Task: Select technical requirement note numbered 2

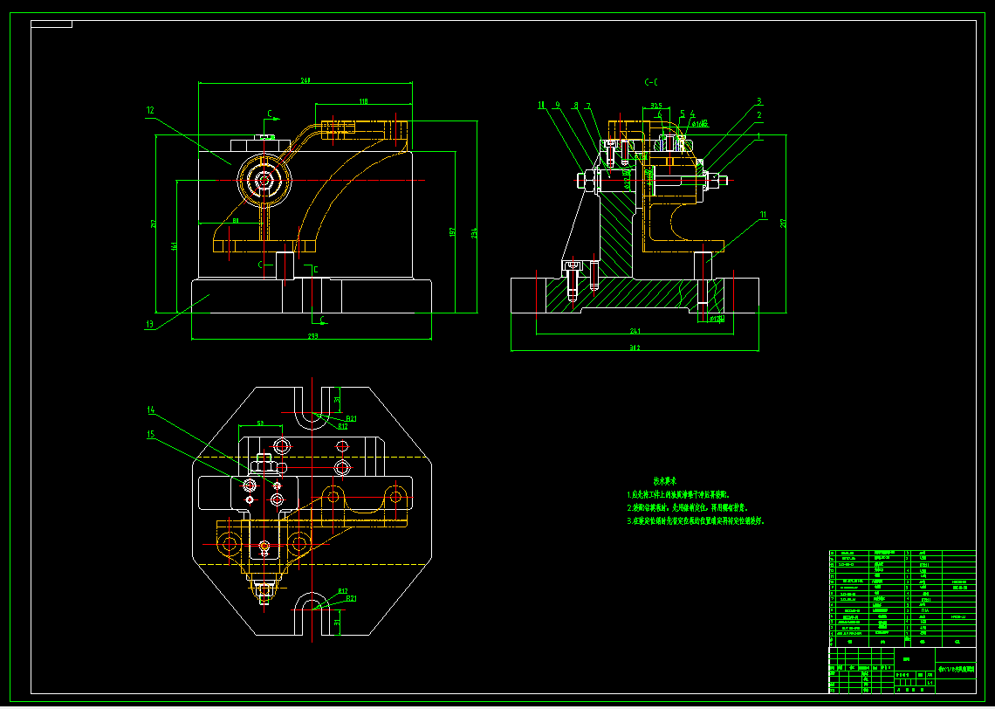Action: [687, 507]
